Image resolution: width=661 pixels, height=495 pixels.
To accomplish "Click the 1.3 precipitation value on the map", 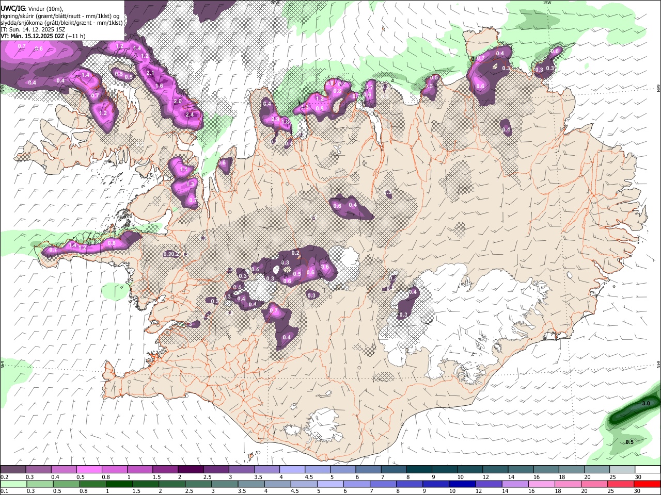I will 191,184.
